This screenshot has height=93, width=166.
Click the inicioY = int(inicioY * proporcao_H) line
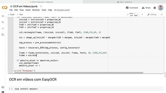[x=40, y=22]
